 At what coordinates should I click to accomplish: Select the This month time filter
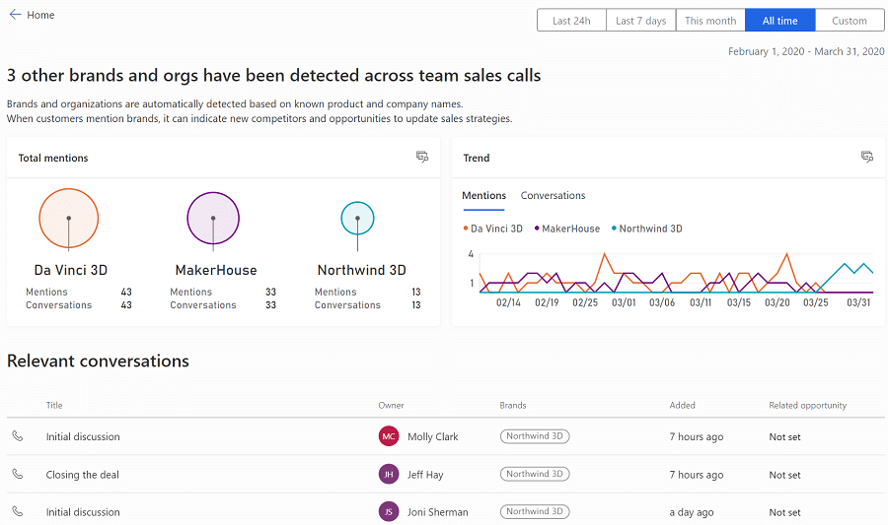tap(710, 21)
